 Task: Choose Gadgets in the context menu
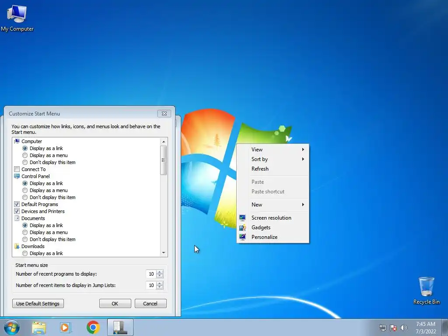[x=273, y=227]
